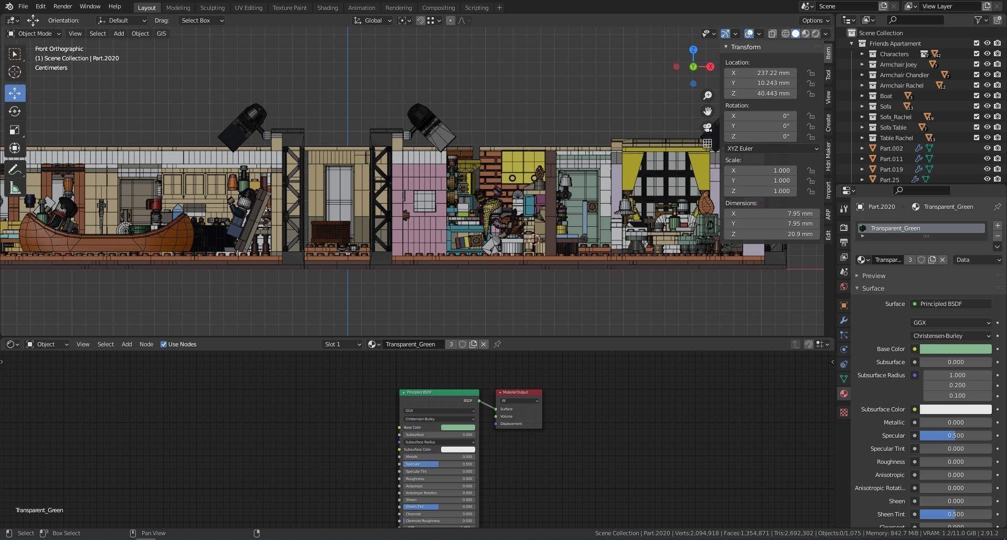Click the Base Color green swatch

(x=955, y=349)
